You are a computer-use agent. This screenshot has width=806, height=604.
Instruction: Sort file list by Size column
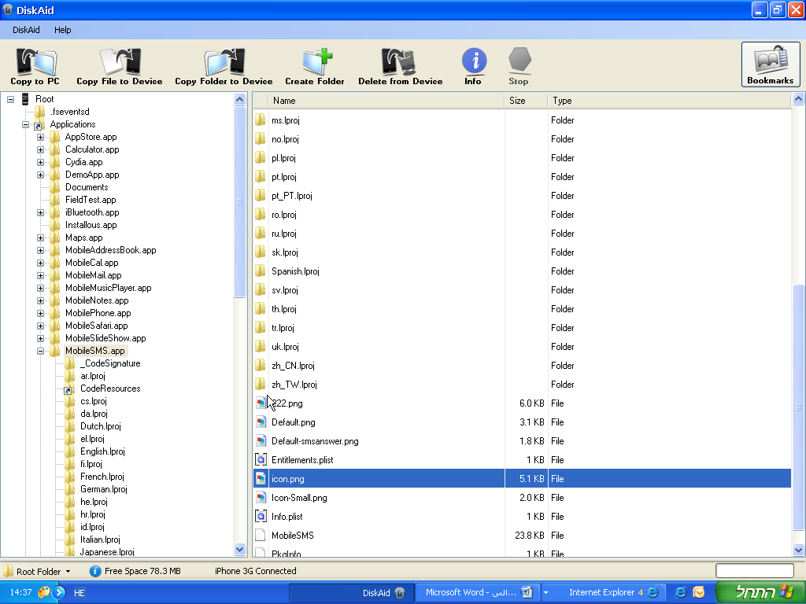tap(526, 101)
